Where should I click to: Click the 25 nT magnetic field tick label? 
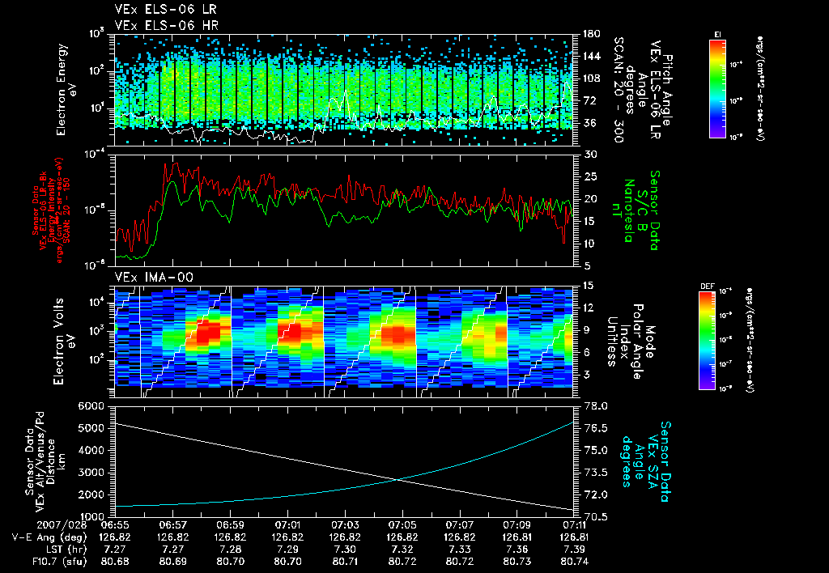point(590,177)
